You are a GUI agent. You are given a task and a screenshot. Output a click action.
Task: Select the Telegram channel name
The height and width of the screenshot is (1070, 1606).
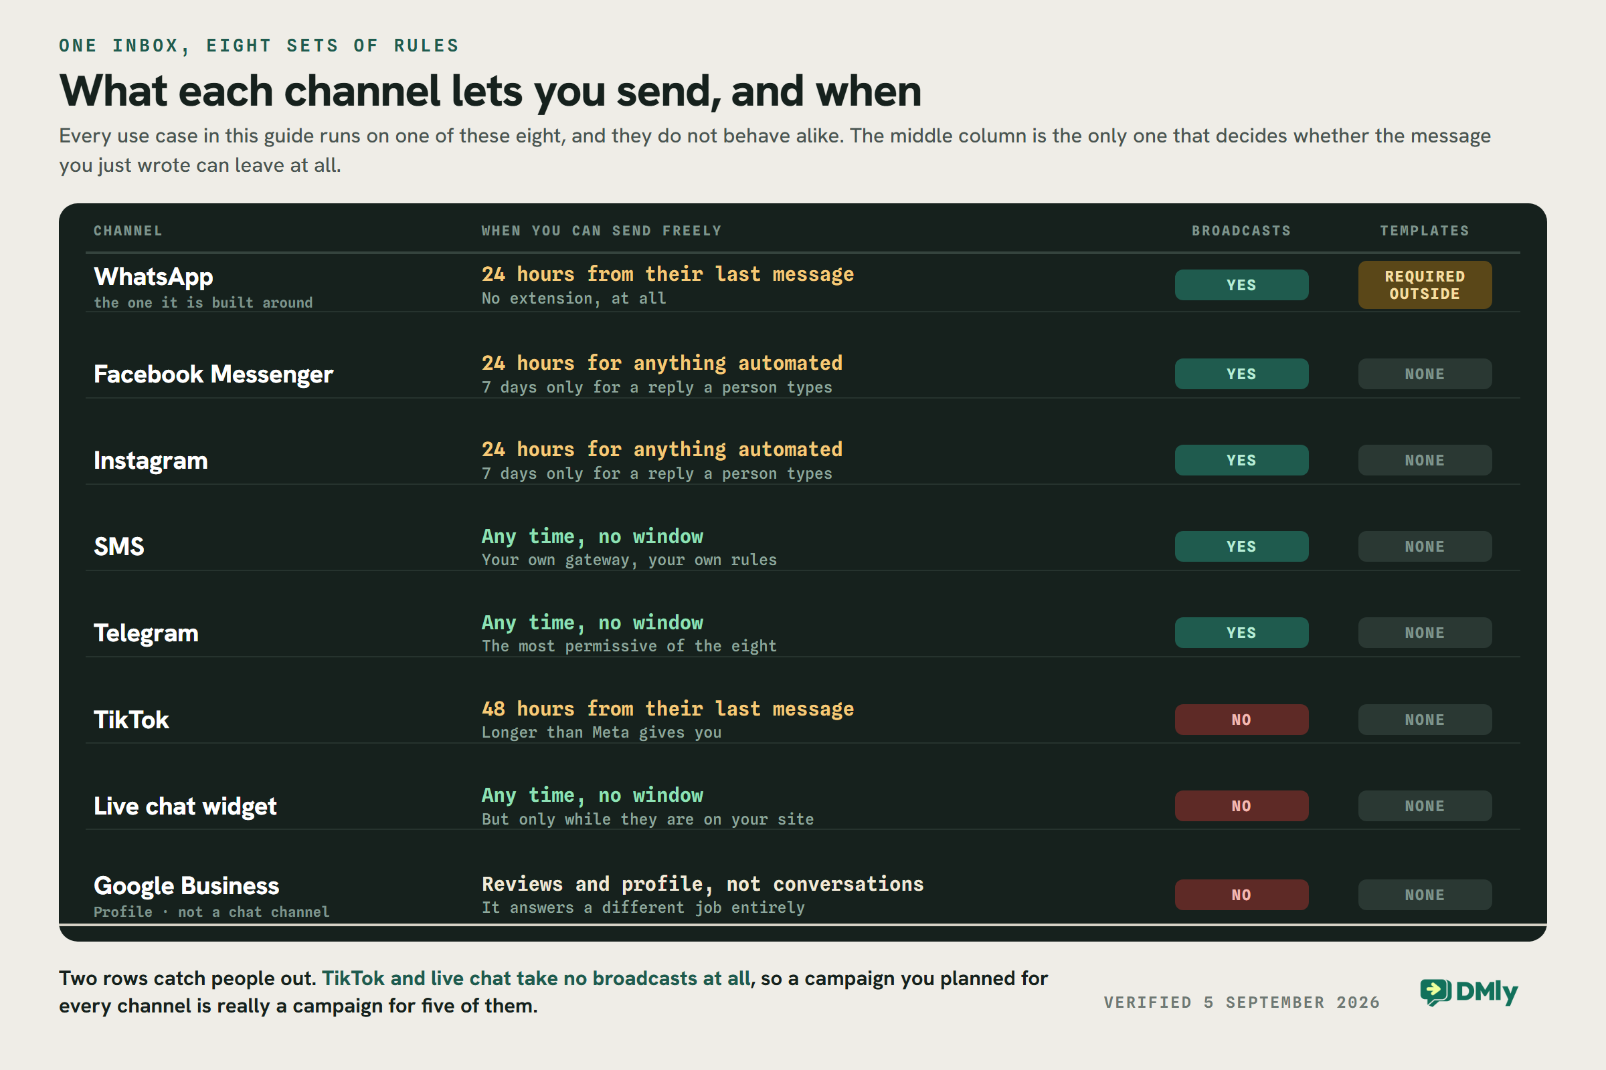pos(146,633)
